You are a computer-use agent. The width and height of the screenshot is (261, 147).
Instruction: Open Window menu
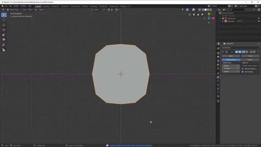pos(23,6)
